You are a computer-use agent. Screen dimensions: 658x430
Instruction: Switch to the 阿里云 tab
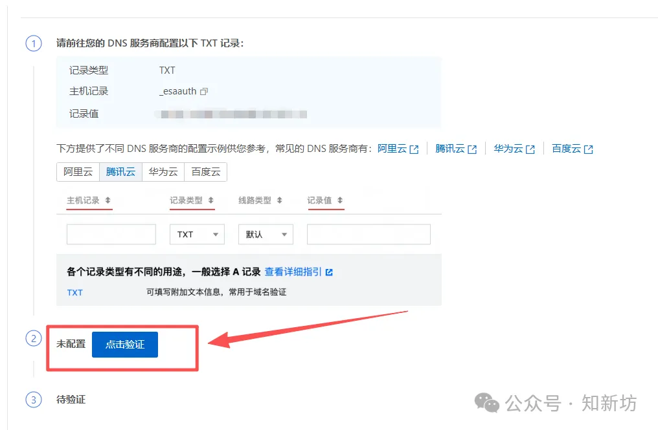coord(78,172)
